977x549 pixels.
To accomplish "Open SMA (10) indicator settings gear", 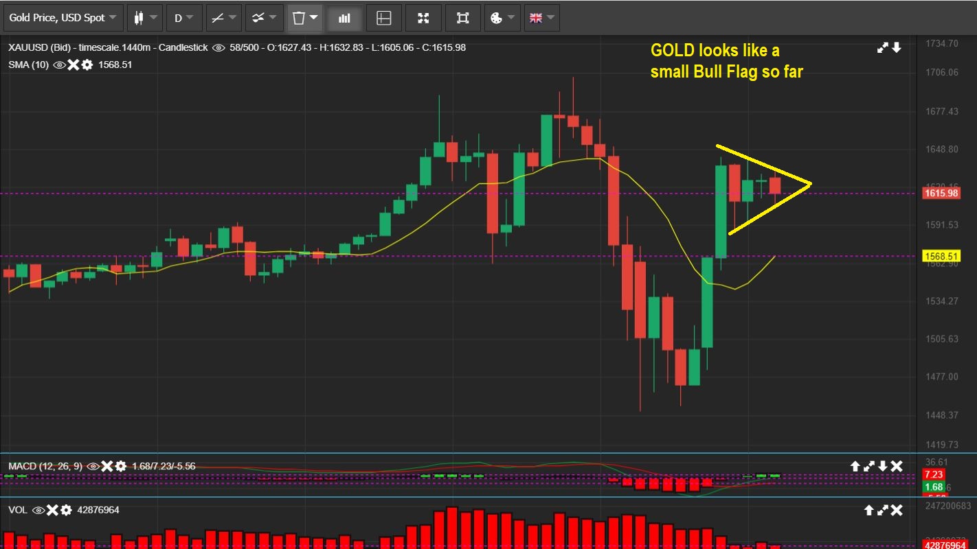I will [x=87, y=65].
